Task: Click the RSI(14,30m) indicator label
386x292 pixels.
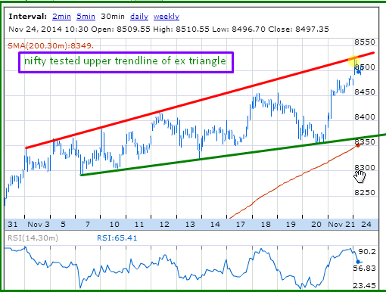Action: point(33,238)
